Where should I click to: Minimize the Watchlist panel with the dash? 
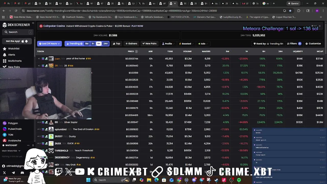[x=28, y=145]
